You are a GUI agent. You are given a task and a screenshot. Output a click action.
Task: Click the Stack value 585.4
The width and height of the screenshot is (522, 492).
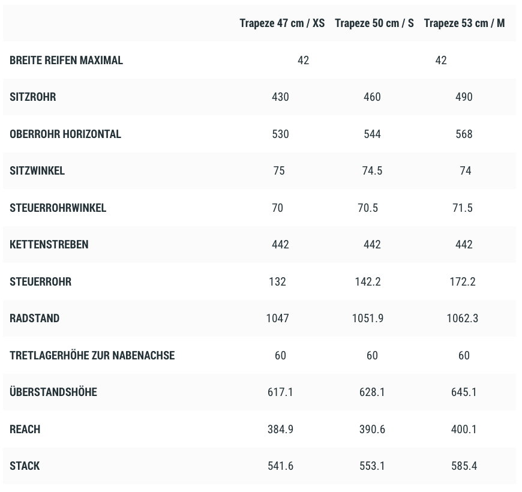tap(464, 466)
